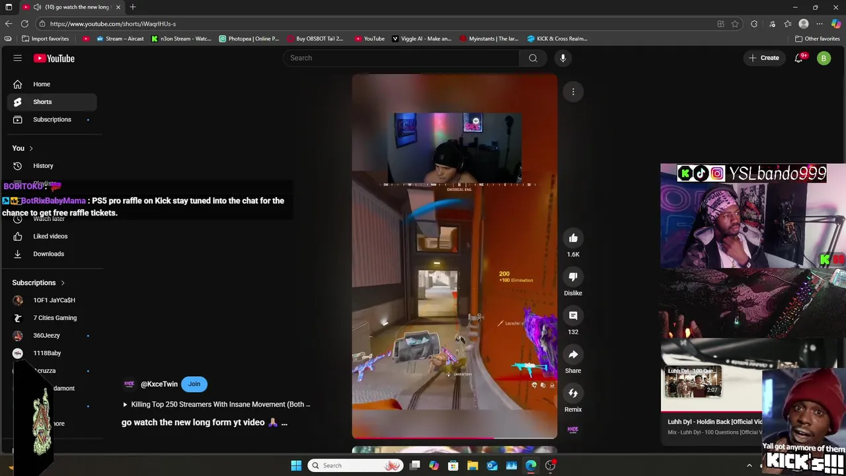The image size is (846, 476).
Task: Open the 7 Cities Gaming subscription channel
Action: click(52, 318)
